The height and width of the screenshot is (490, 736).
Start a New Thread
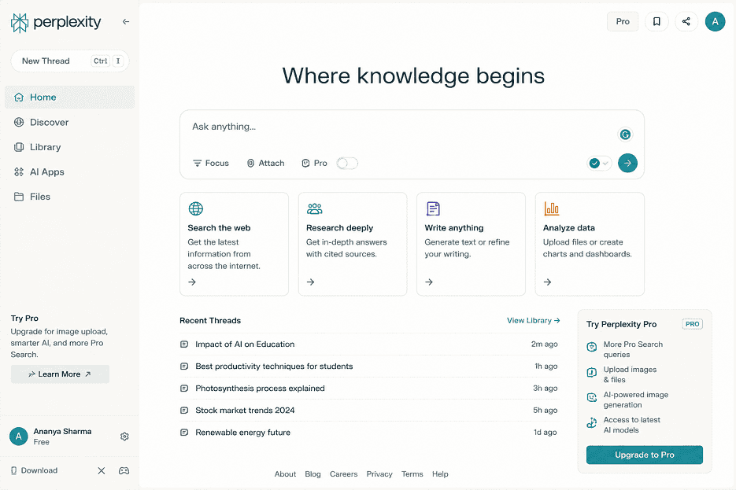[70, 61]
